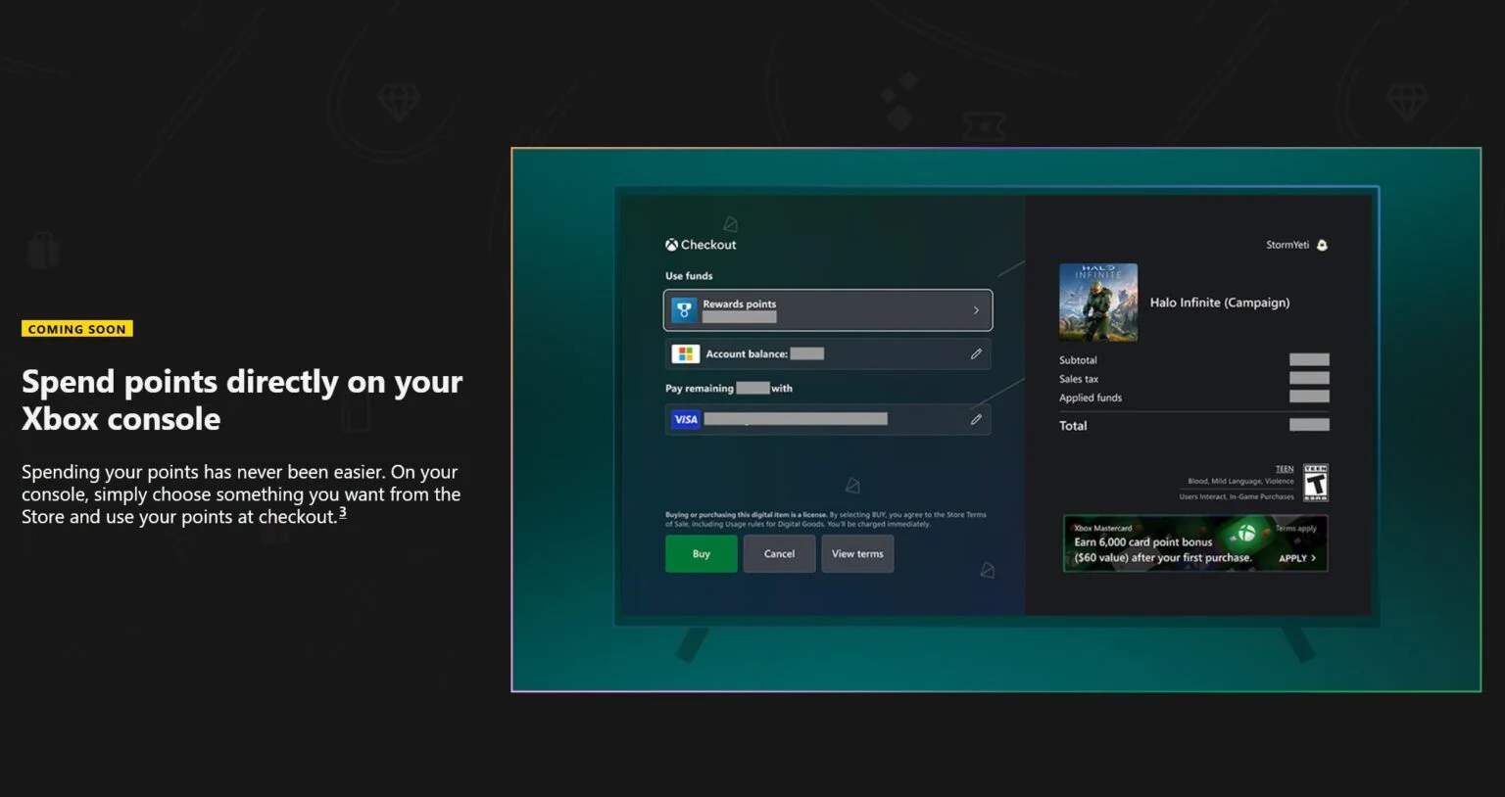
Task: Click the Halo Infinite (Campaign) title
Action: tap(1220, 303)
